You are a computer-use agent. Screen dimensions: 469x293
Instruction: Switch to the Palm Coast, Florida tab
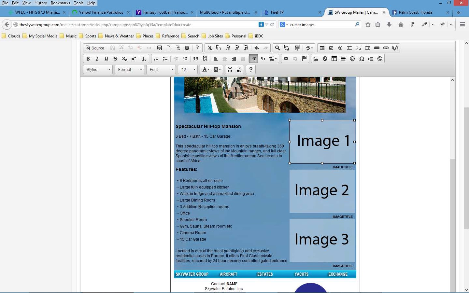pos(415,12)
